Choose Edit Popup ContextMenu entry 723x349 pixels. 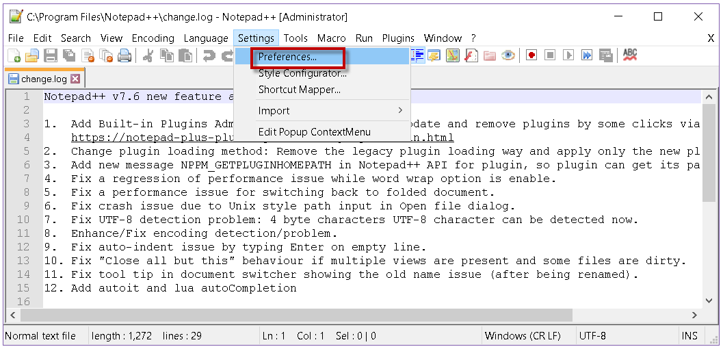pos(322,132)
